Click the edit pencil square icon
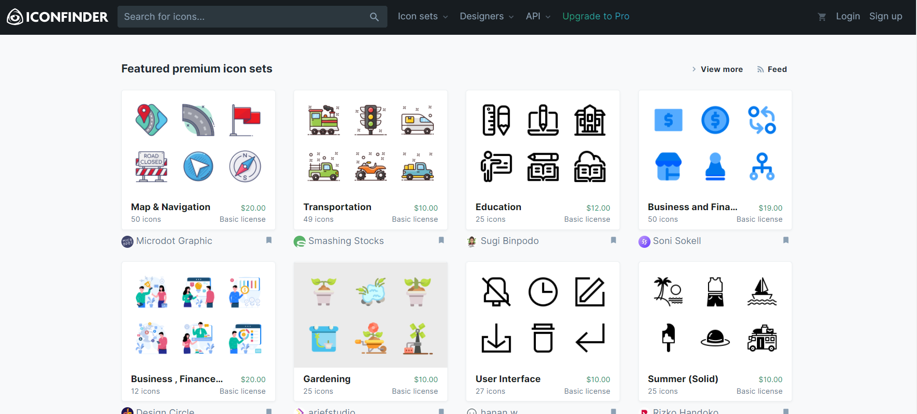Screen dimensions: 917x414 click(x=590, y=292)
